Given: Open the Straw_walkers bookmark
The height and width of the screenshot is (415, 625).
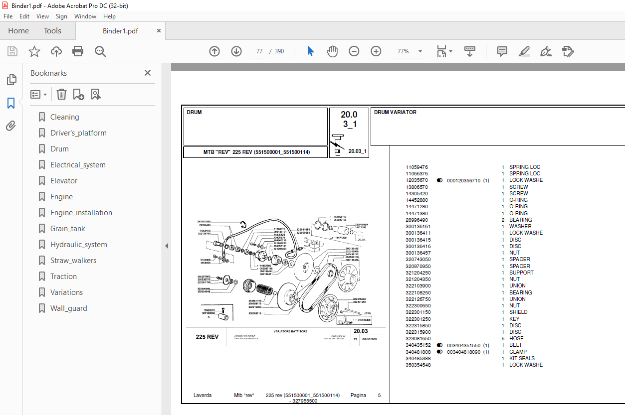Looking at the screenshot, I should pyautogui.click(x=73, y=261).
